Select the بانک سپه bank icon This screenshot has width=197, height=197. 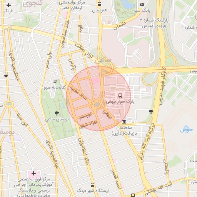click(142, 5)
